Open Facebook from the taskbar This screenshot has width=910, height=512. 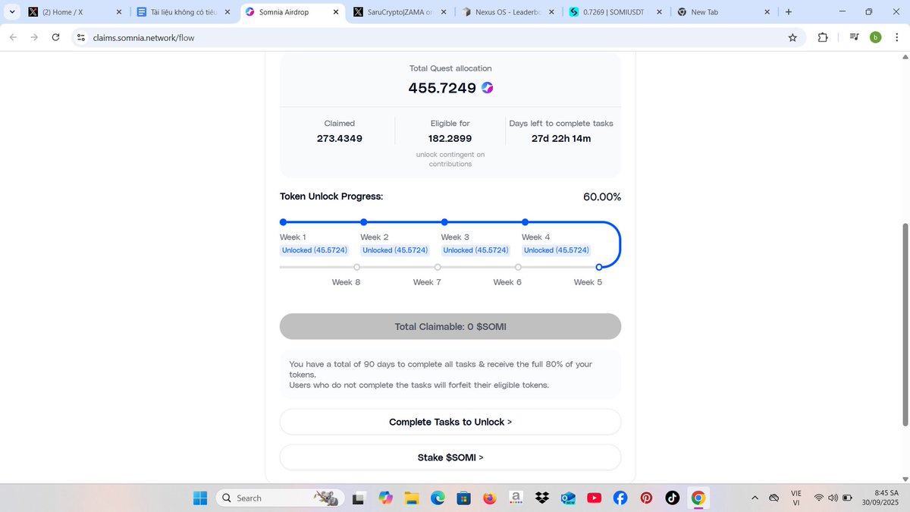[x=620, y=498]
